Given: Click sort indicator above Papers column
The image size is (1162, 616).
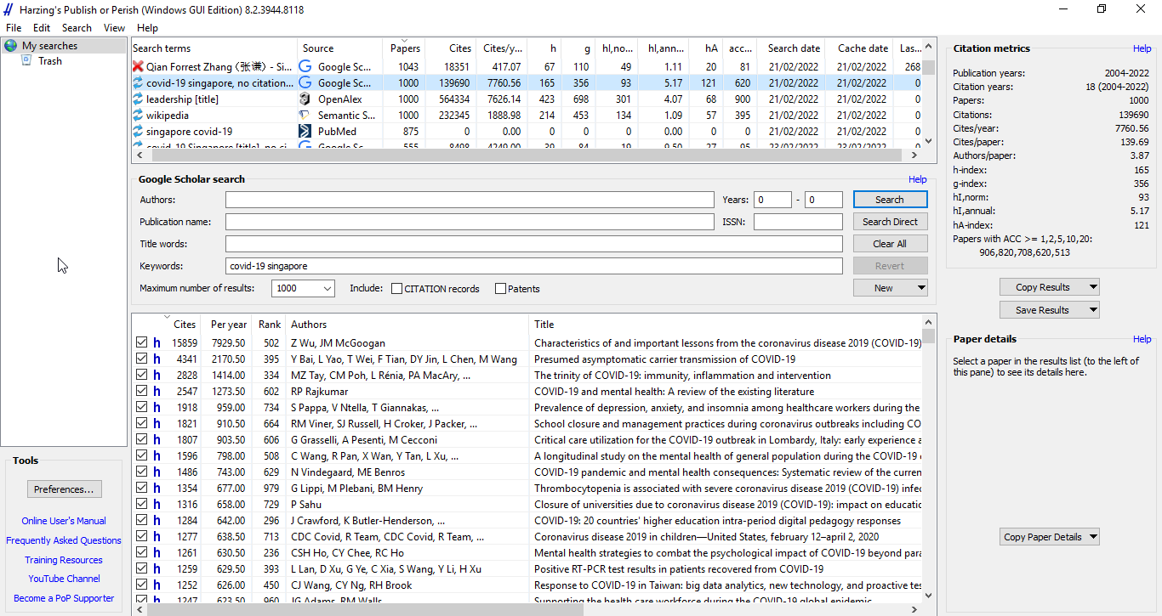Looking at the screenshot, I should coord(404,40).
